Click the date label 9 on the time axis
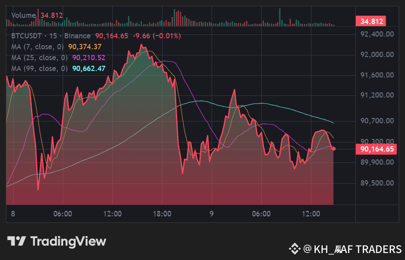This screenshot has width=405, height=260. (x=212, y=214)
